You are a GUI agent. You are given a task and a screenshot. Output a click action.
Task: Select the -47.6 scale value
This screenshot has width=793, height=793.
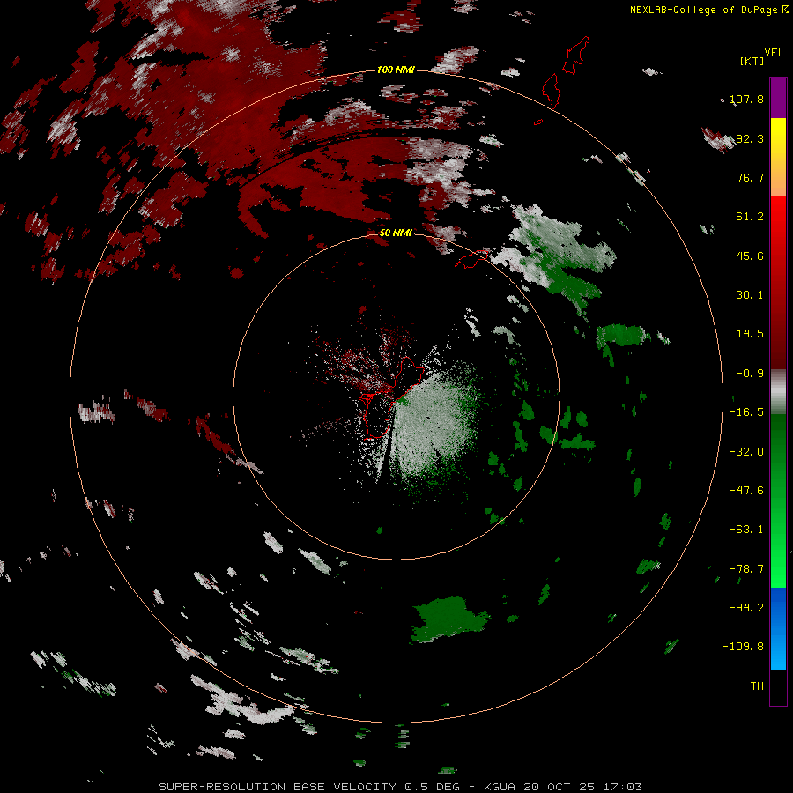[x=747, y=491]
